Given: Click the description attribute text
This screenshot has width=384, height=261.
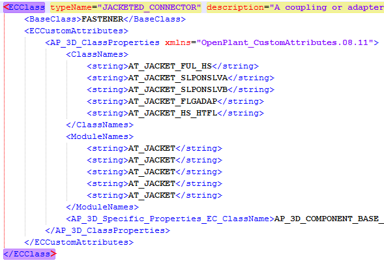Looking at the screenshot, I should (295, 7).
